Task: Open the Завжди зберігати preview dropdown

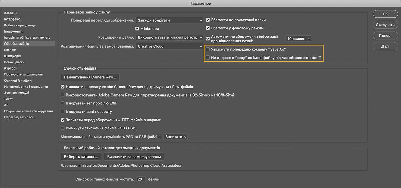Action: tap(170, 20)
